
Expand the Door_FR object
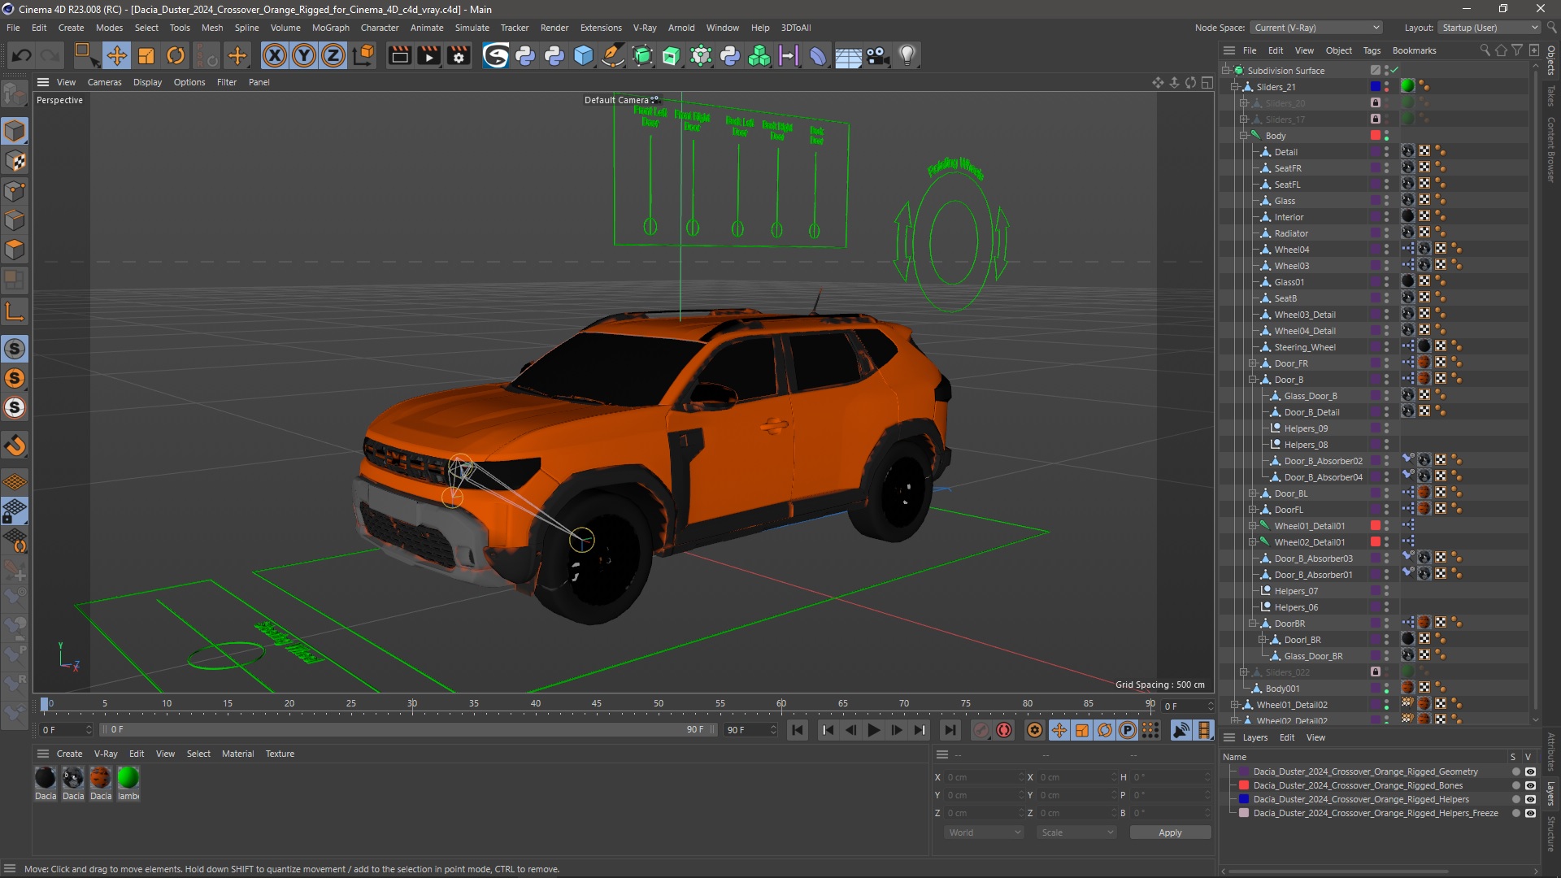pyautogui.click(x=1253, y=363)
